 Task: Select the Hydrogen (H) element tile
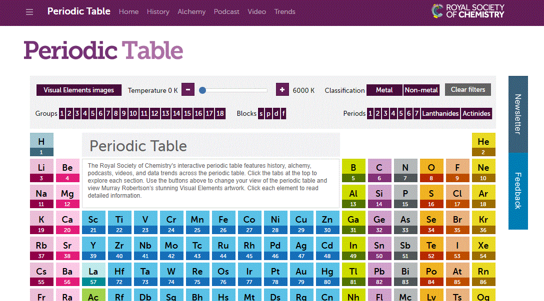point(41,144)
